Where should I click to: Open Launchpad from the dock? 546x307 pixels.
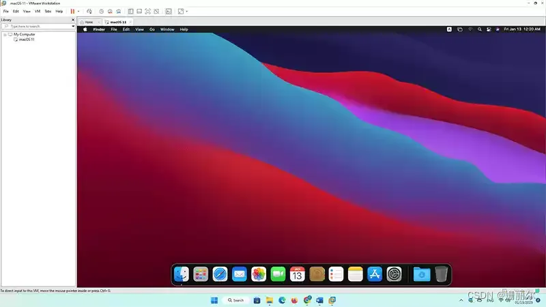[x=201, y=274]
